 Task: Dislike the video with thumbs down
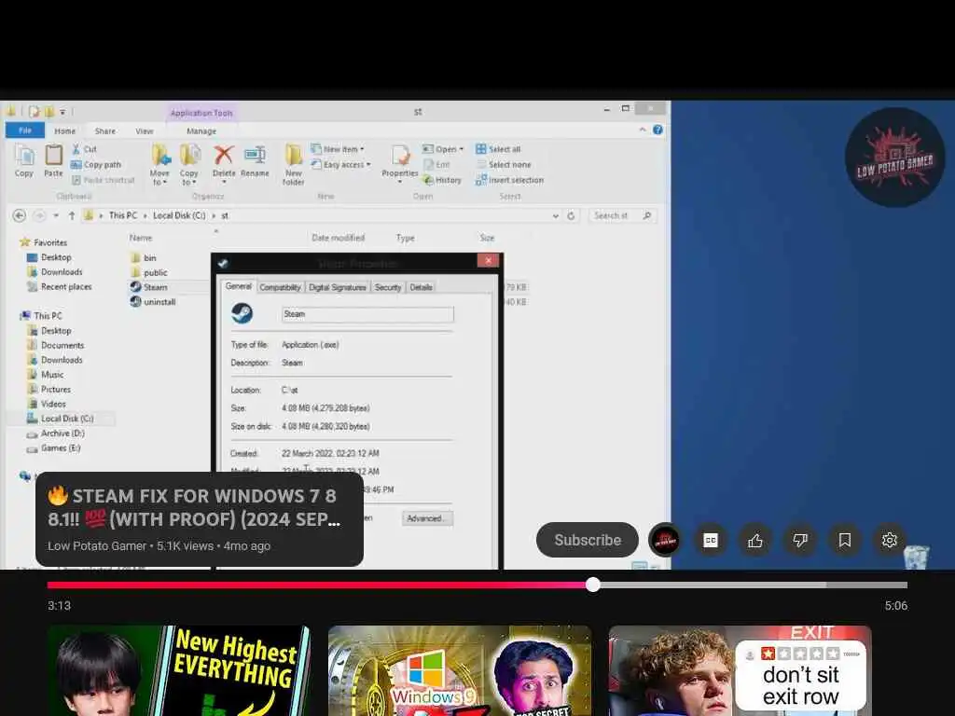[799, 540]
